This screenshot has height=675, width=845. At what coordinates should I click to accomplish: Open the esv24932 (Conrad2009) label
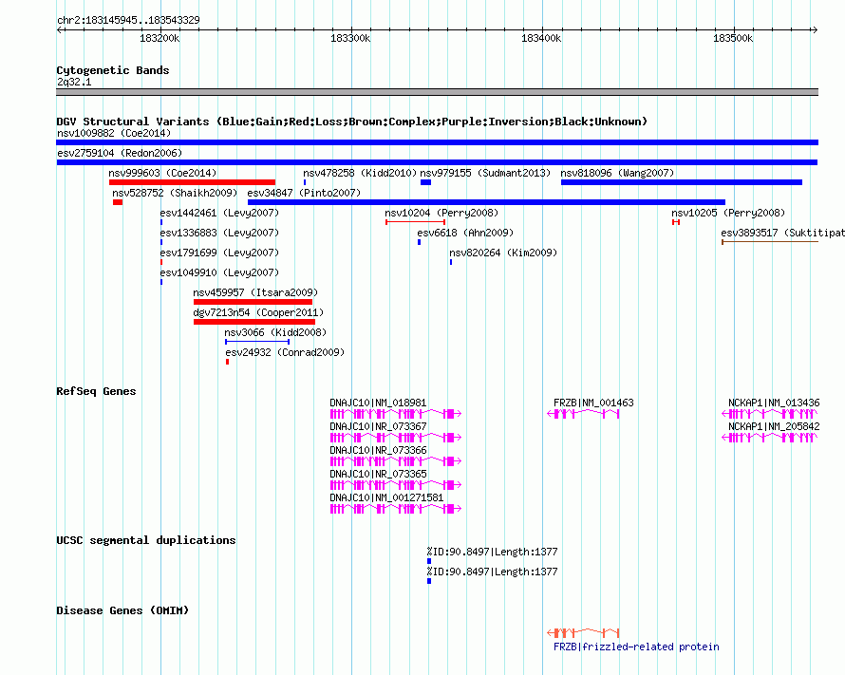[285, 352]
